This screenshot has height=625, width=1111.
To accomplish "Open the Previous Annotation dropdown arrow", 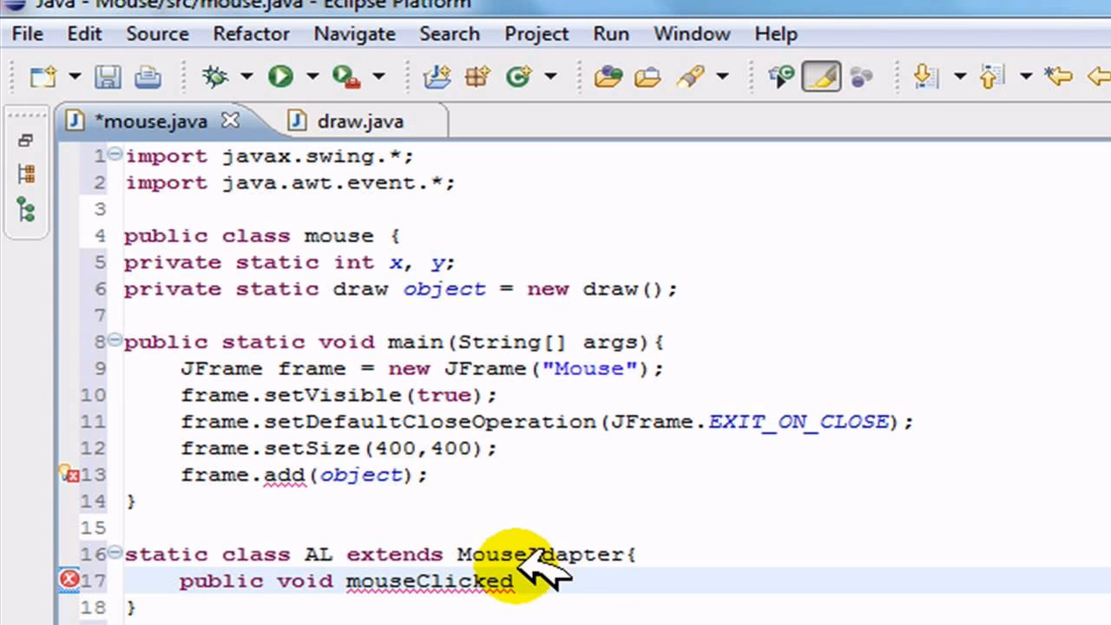I will click(x=1026, y=76).
